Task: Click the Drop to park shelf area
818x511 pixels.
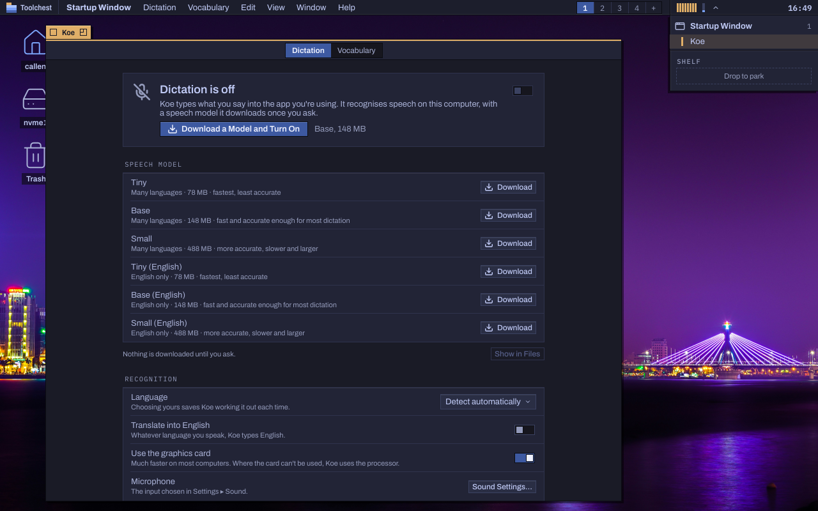Action: pos(744,76)
